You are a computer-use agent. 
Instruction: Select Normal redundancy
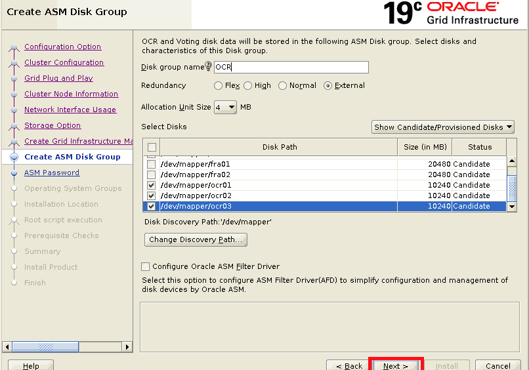pos(282,86)
